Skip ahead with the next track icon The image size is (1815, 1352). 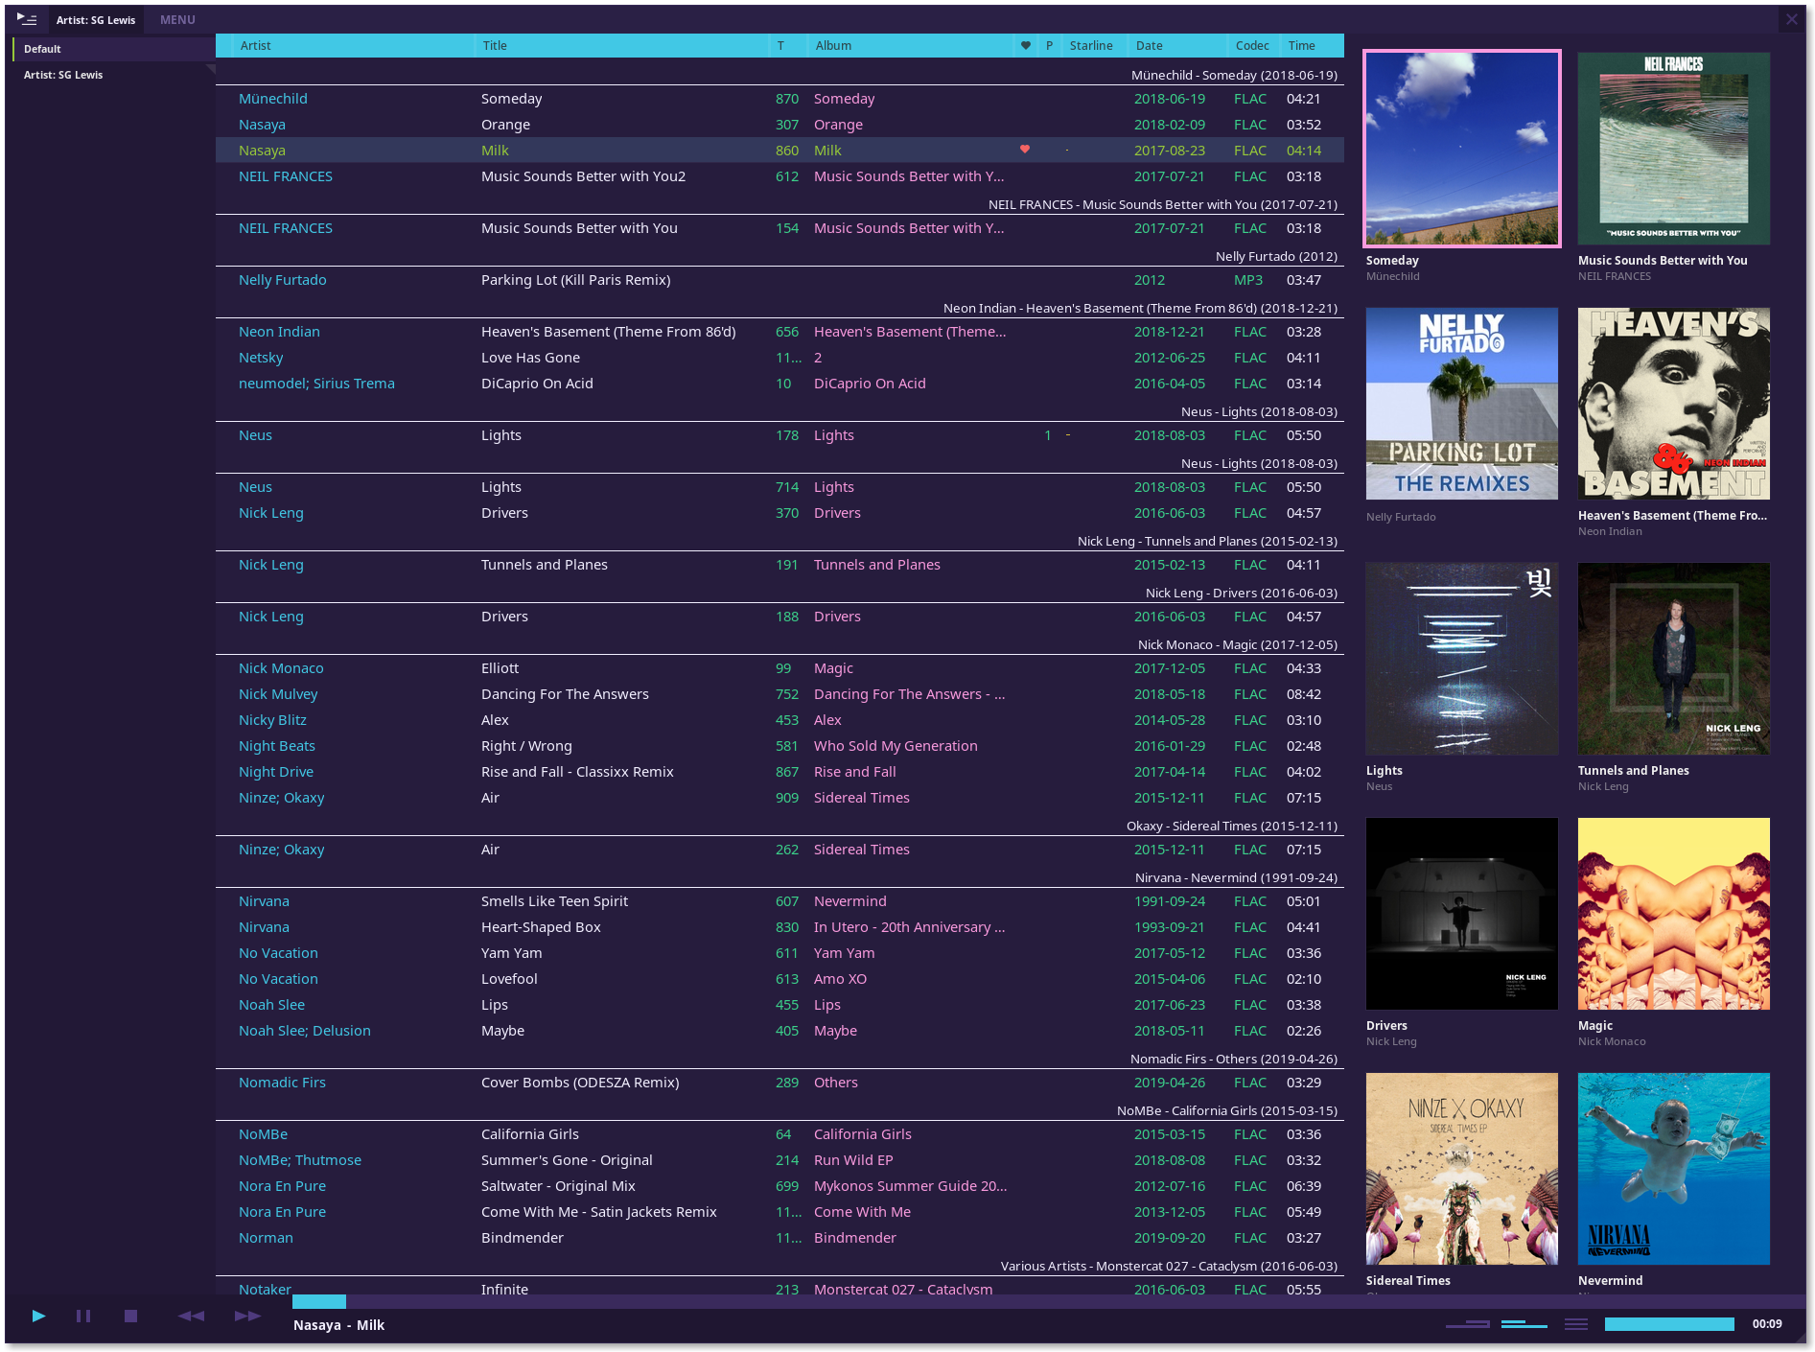point(246,1316)
